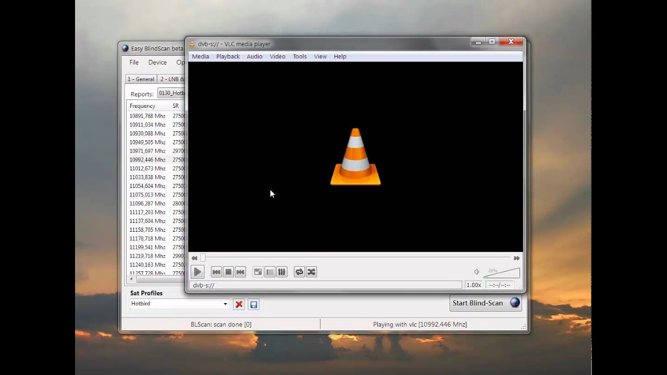Select the 11117,203 Mhz row
This screenshot has width=667, height=375.
tap(156, 213)
